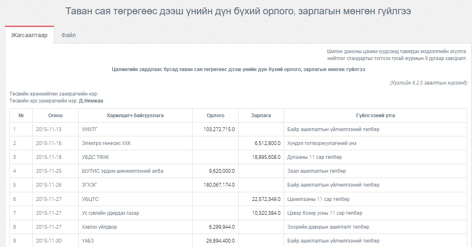Select the УБДС ТӨХК cell
472x247 pixels.
click(135, 157)
